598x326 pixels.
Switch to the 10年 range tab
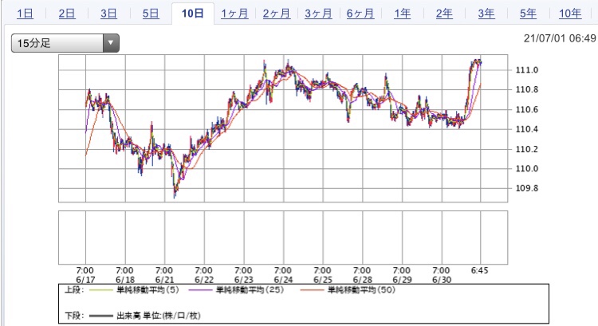[570, 14]
